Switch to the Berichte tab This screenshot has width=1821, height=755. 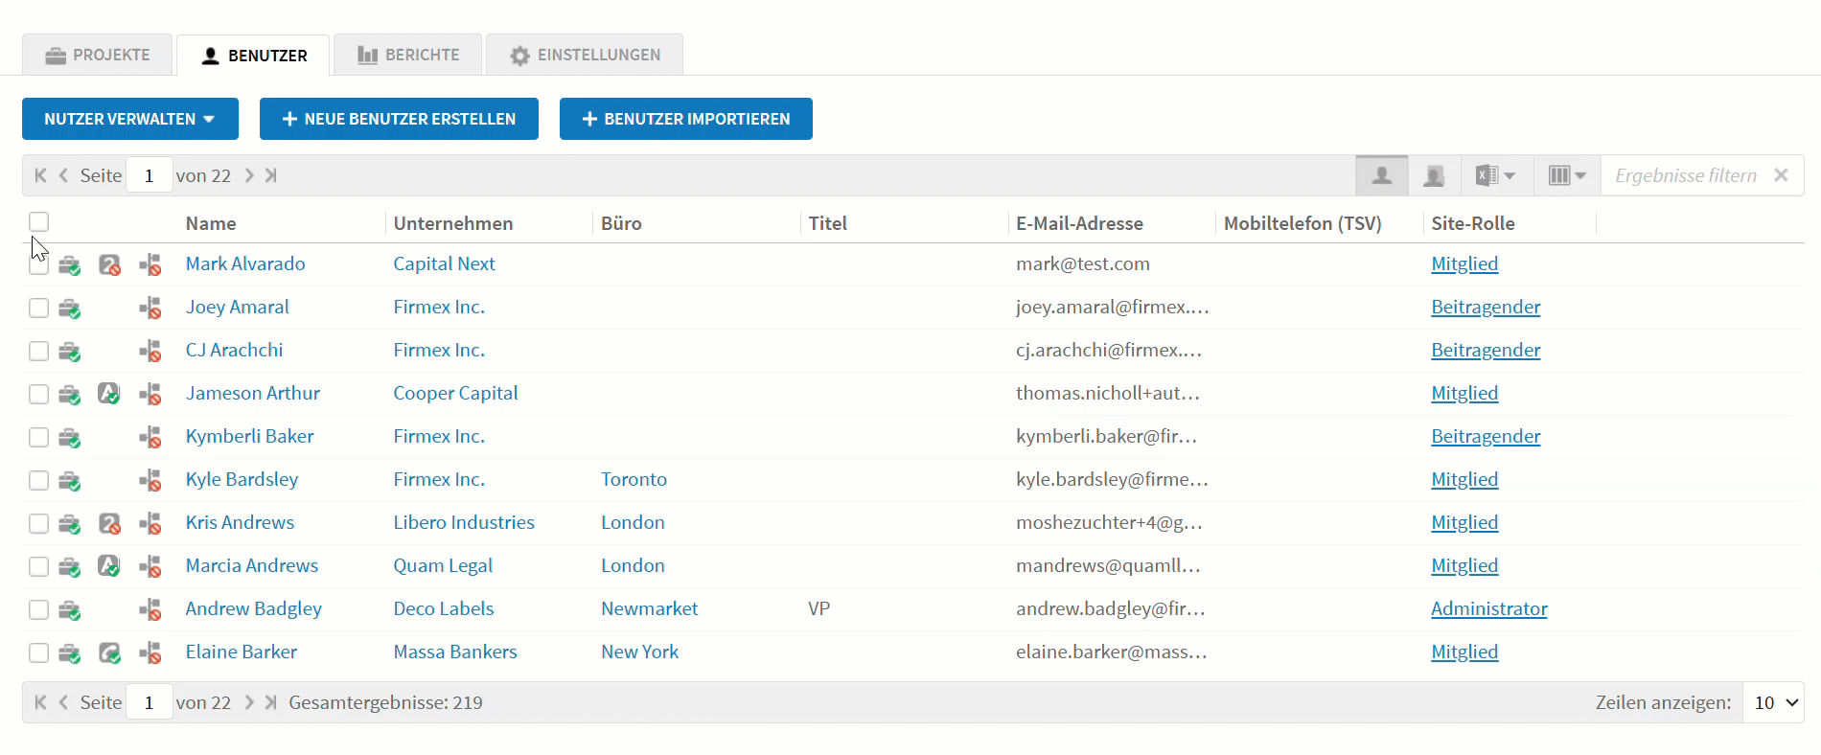[408, 55]
